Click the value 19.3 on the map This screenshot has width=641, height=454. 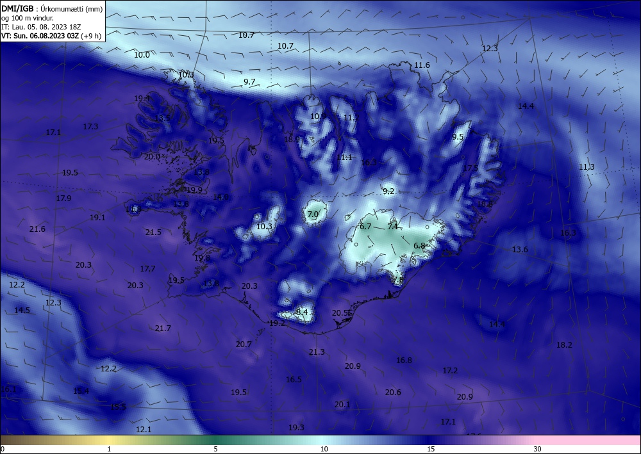[296, 428]
